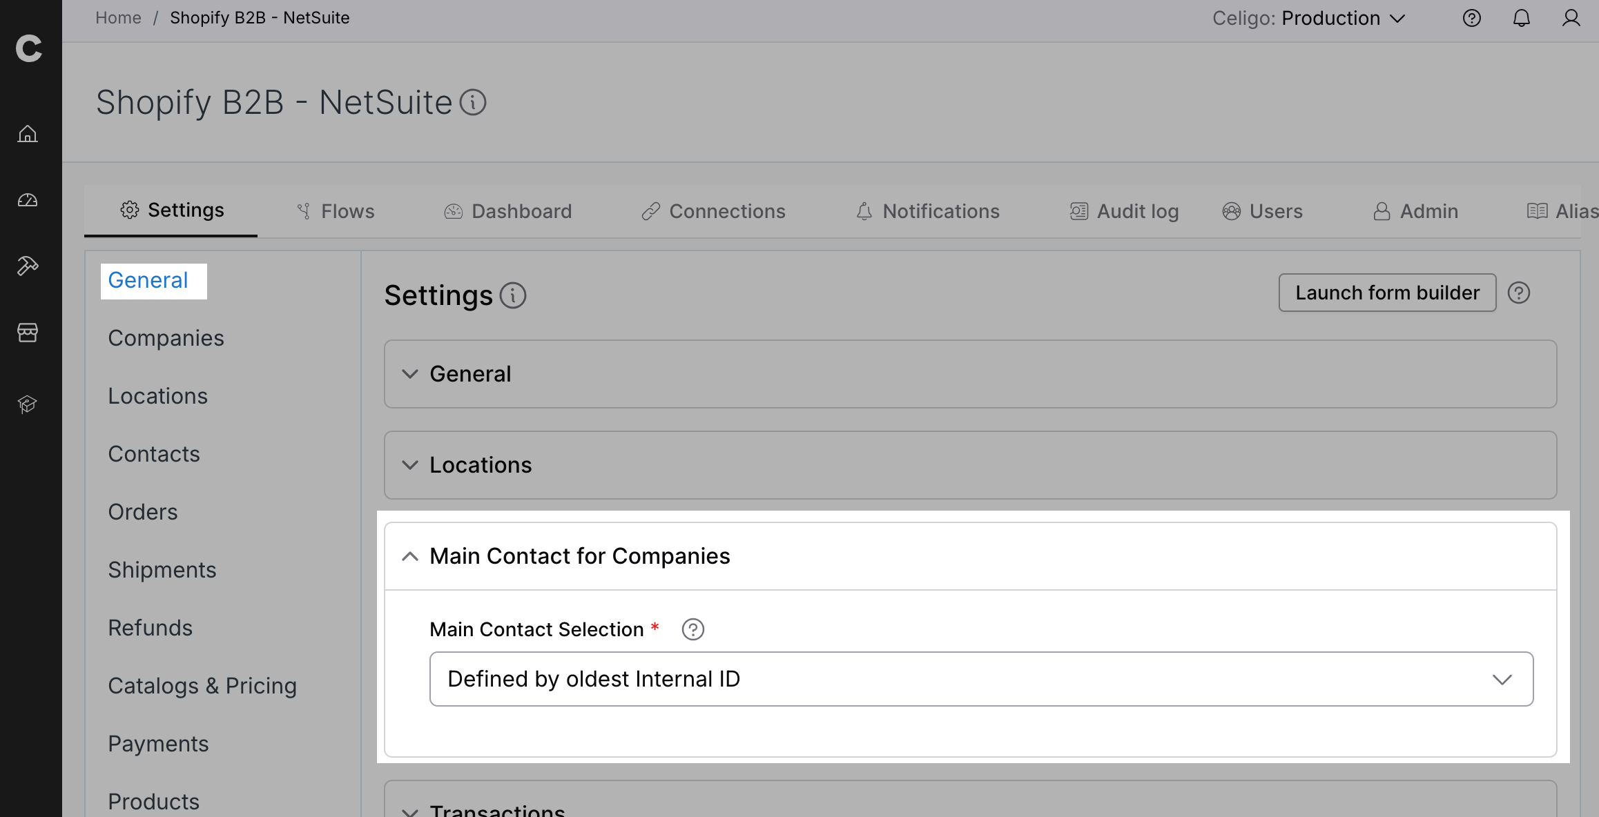Expand the General settings section
This screenshot has width=1599, height=817.
tap(971, 374)
